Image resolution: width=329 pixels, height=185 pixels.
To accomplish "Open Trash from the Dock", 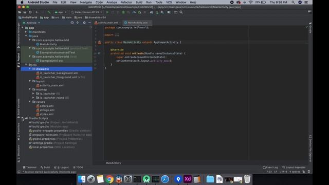I will pyautogui.click(x=247, y=179).
